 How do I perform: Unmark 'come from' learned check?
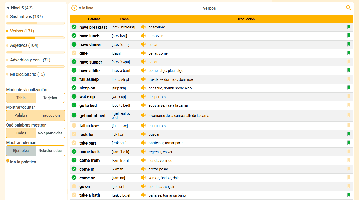pos(74,160)
